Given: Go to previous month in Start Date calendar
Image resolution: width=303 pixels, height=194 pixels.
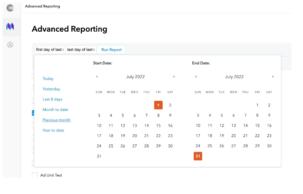Looking at the screenshot, I should (97, 77).
